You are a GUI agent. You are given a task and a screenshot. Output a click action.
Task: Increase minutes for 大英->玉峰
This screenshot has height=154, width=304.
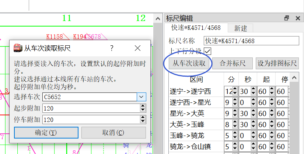[x=235, y=122]
